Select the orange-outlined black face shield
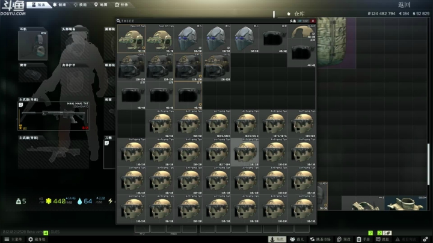433x243 pixels. click(188, 96)
